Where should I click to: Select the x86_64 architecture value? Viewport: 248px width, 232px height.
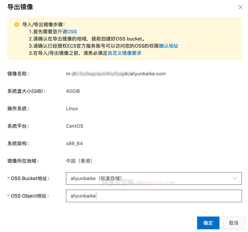[74, 144]
